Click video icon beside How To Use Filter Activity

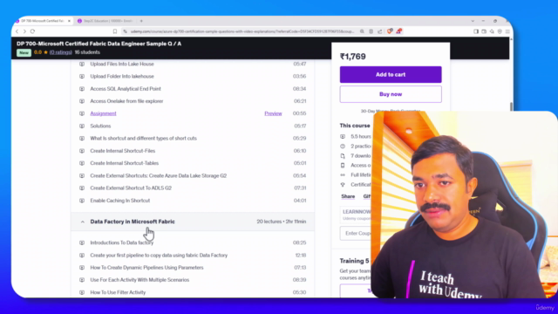[82, 292]
